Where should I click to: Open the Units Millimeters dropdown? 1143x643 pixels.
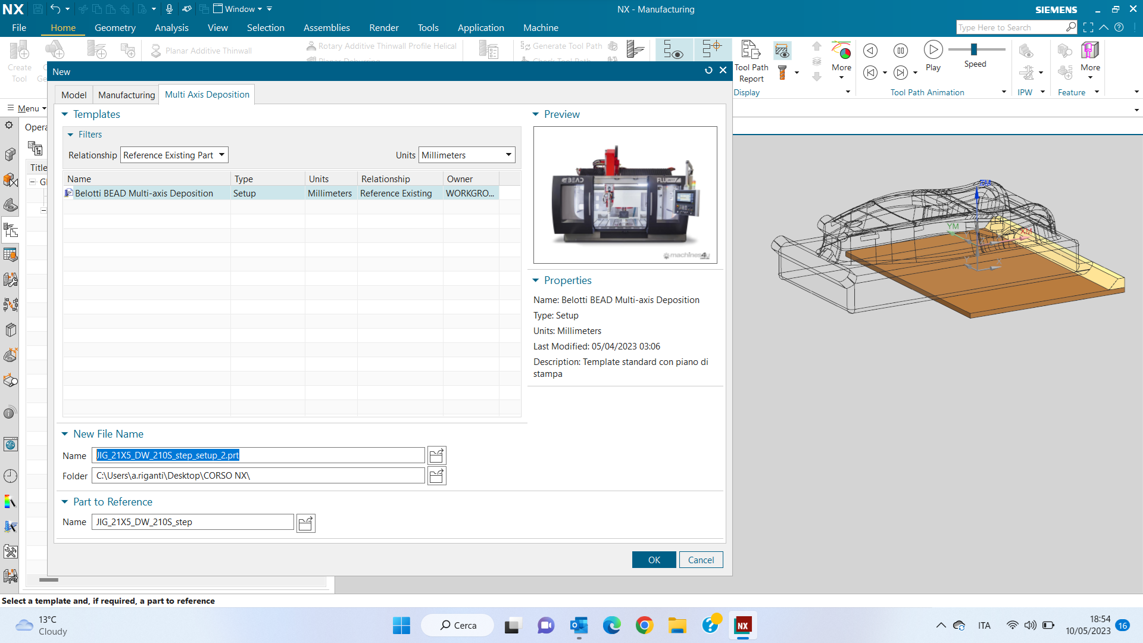tap(467, 155)
